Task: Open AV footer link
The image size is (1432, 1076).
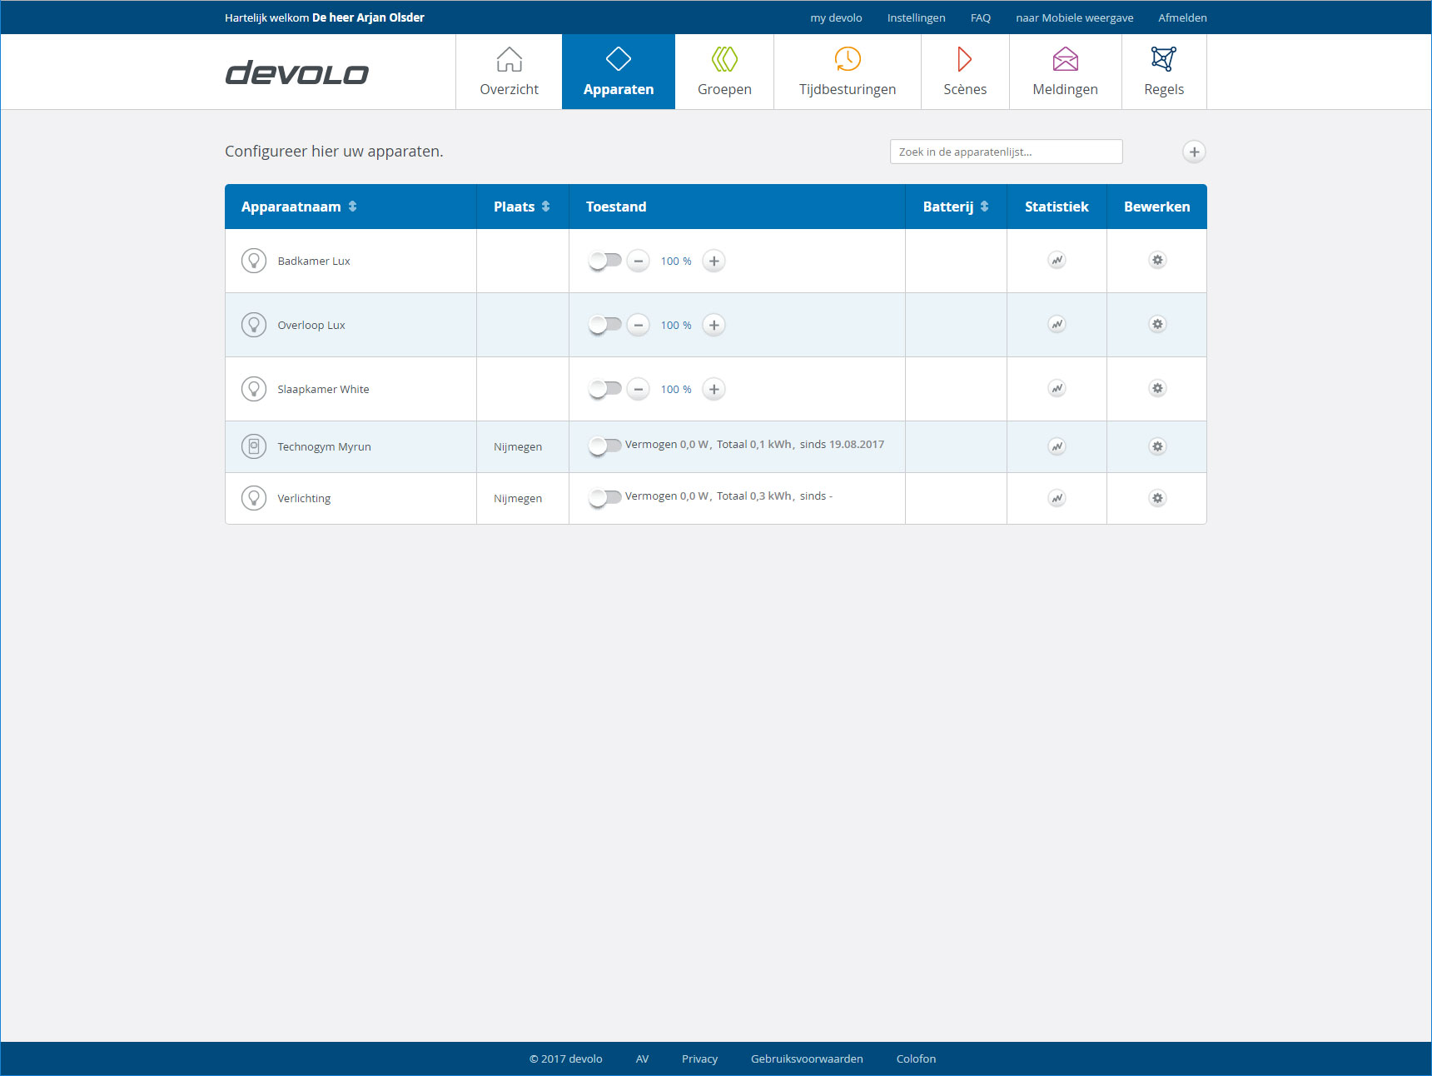Action: click(x=642, y=1059)
